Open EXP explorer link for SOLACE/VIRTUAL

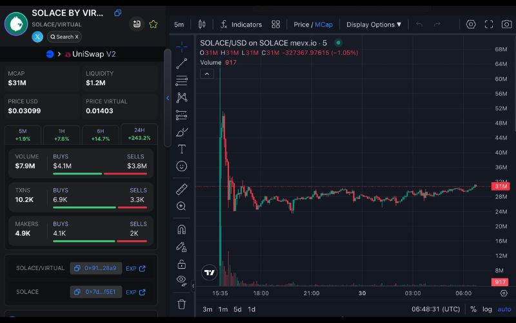tap(135, 269)
